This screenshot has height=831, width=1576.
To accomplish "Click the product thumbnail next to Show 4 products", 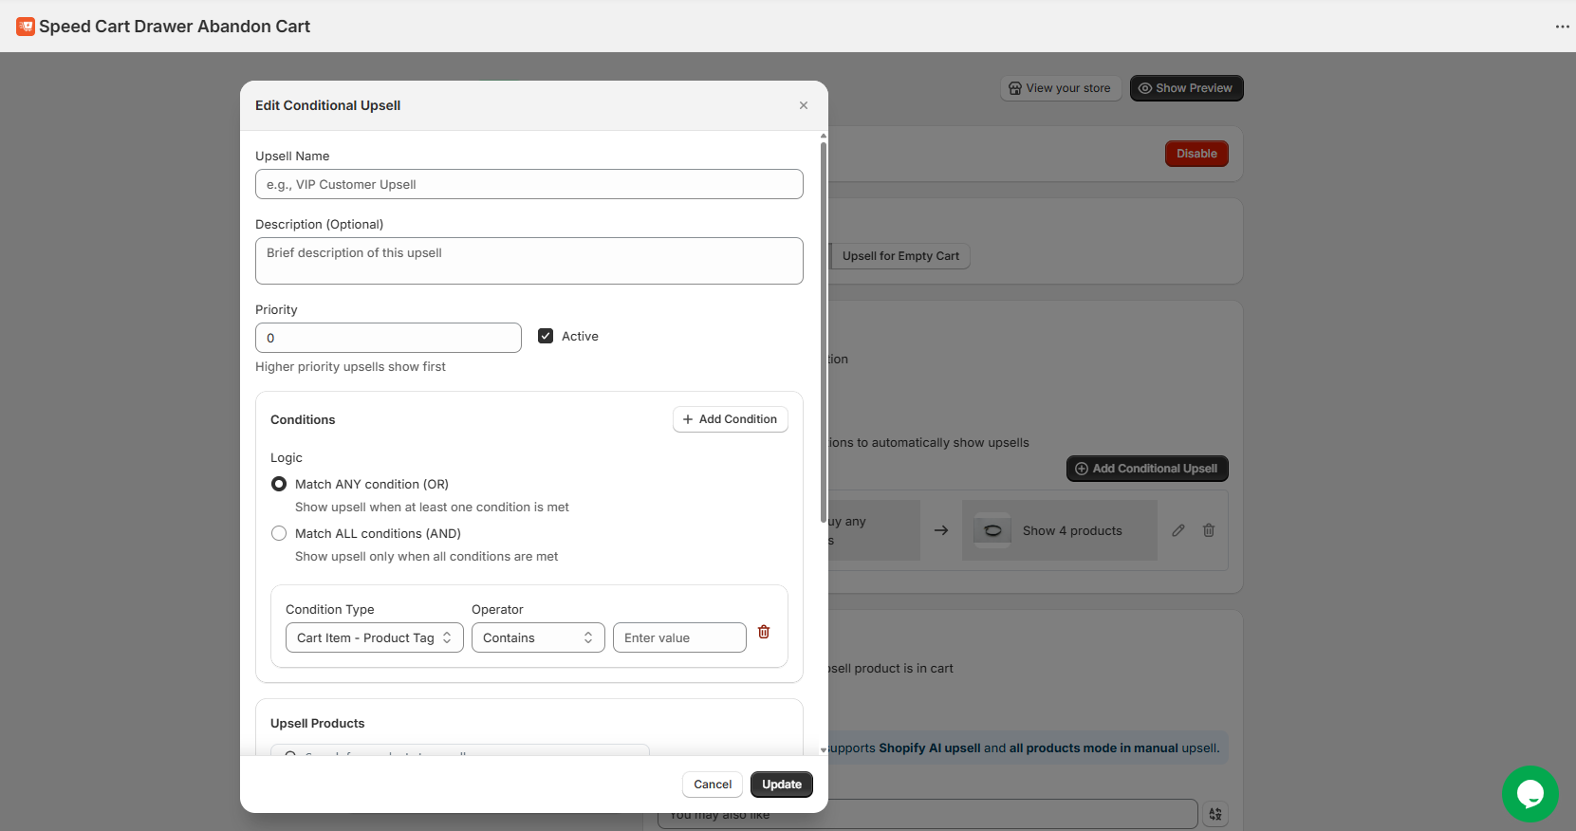I will pos(992,530).
